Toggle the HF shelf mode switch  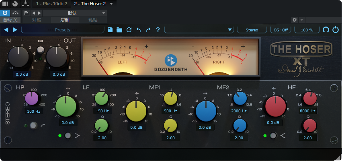coord(273,135)
